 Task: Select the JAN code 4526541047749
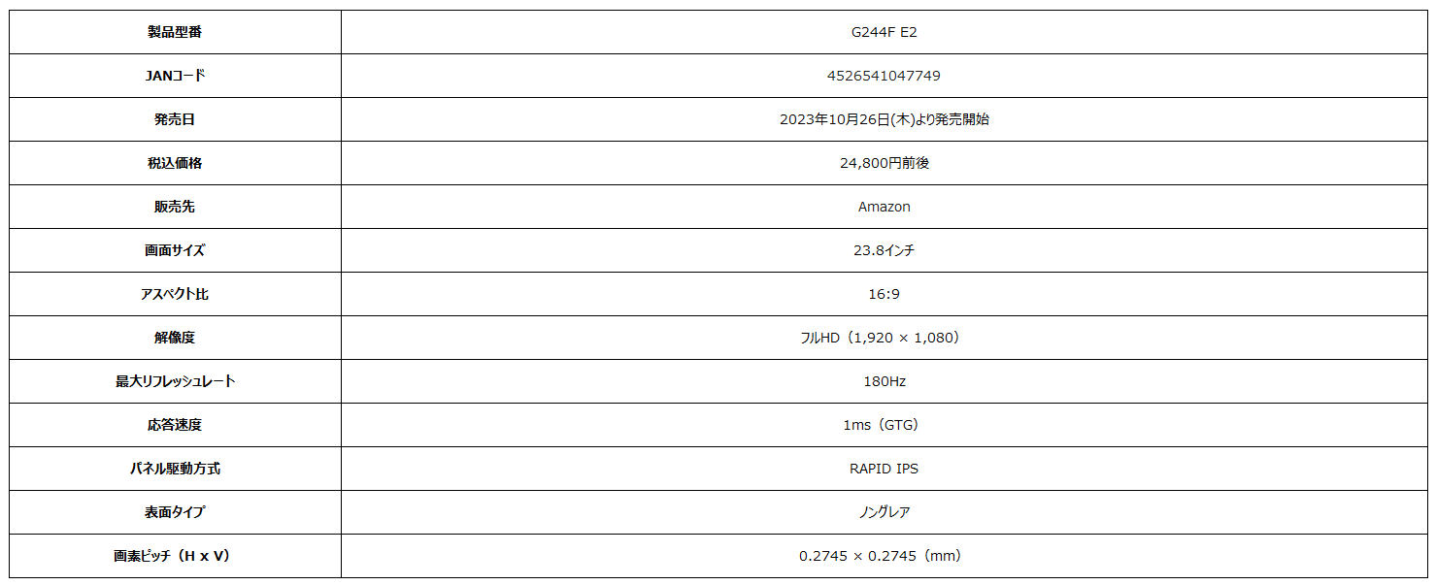point(884,76)
